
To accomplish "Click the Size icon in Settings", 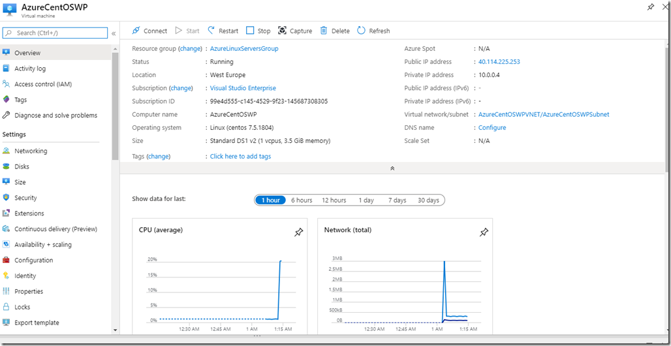I will click(x=6, y=182).
